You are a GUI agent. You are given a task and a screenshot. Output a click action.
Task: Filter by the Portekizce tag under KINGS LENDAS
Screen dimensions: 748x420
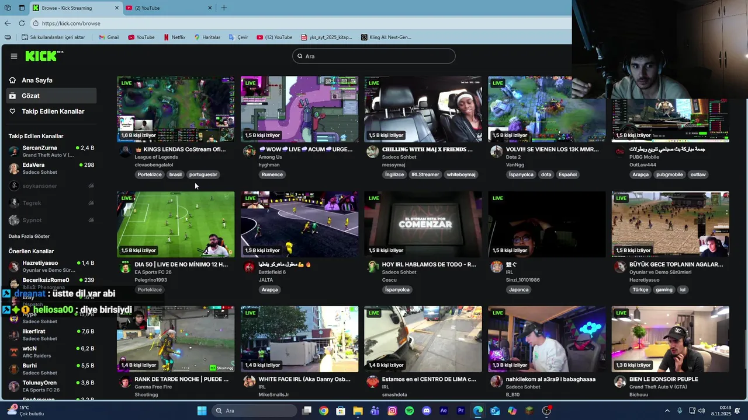(150, 174)
